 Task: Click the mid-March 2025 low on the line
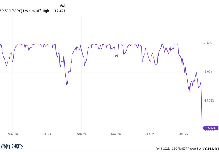coord(190,93)
